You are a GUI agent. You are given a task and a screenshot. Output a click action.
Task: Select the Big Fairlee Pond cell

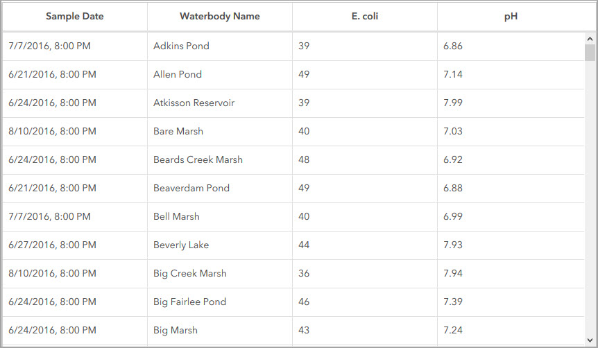tap(189, 302)
